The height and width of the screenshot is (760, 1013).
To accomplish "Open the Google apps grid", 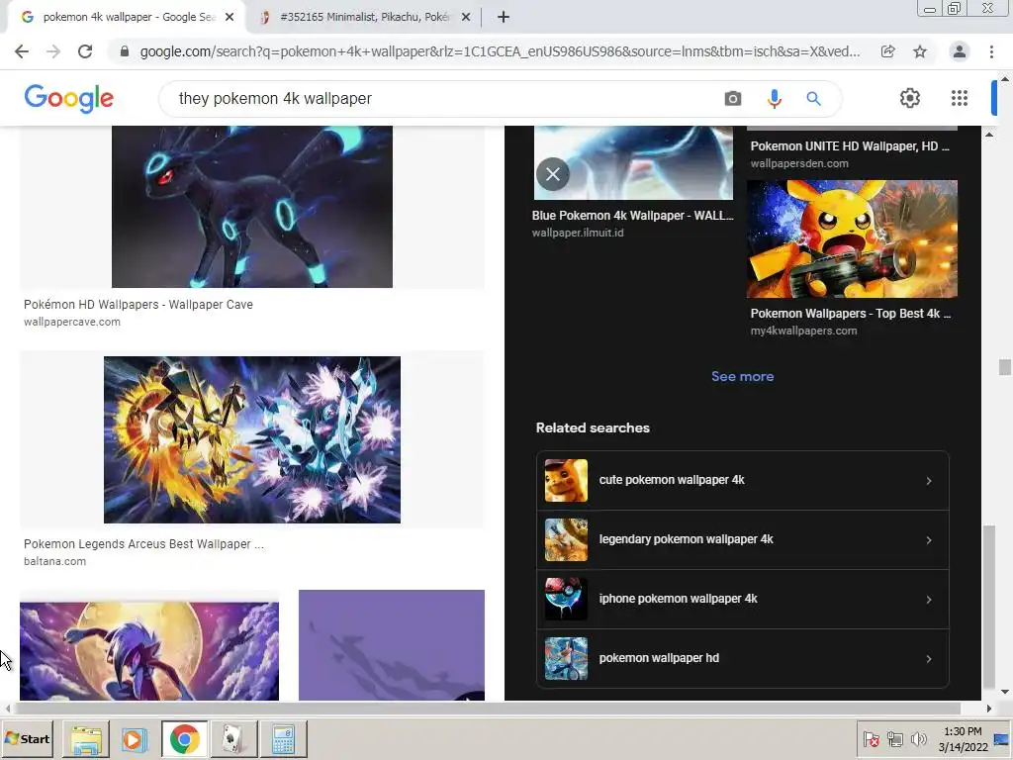I will pos(960,98).
